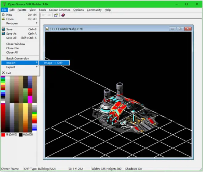Click the Open folder icon in File menu
The width and height of the screenshot is (203, 172).
[3, 19]
